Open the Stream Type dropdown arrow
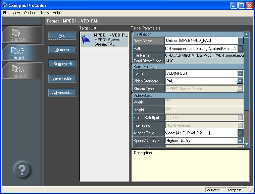Screen dimensions: 255x194 click(x=240, y=89)
